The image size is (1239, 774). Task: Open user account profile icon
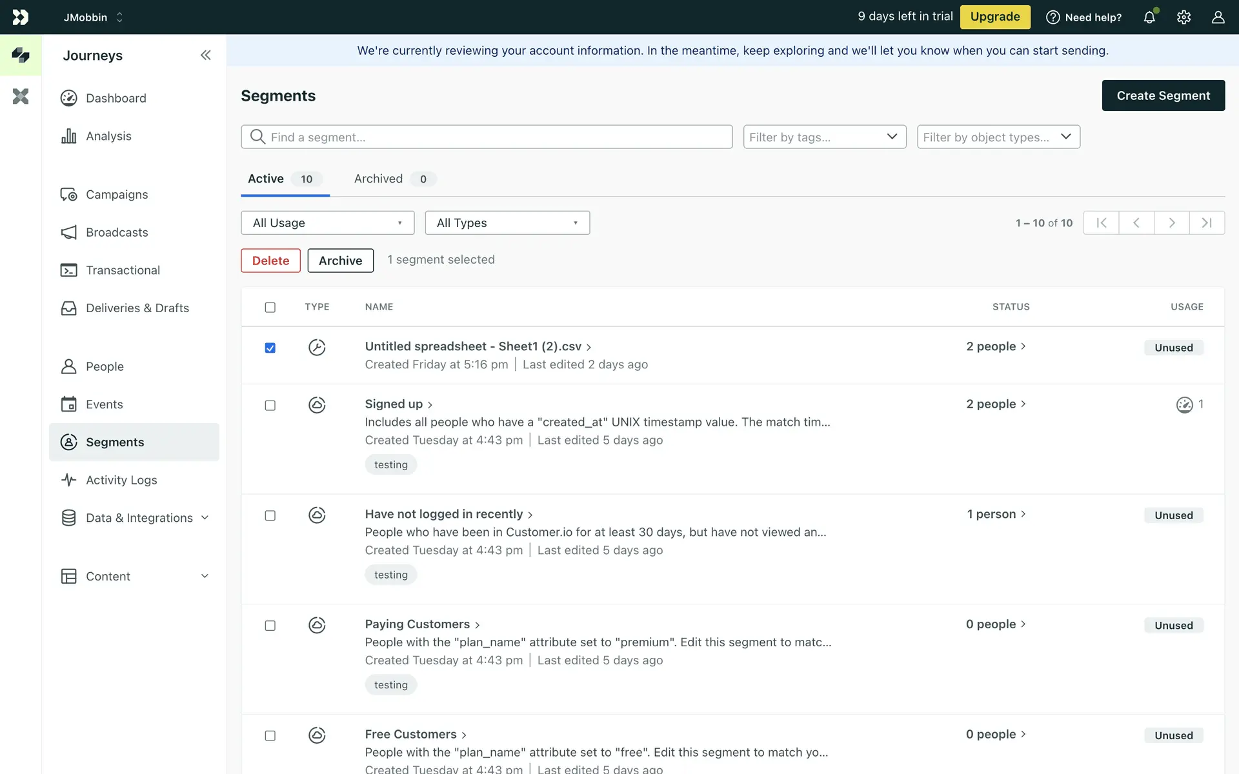(1218, 17)
